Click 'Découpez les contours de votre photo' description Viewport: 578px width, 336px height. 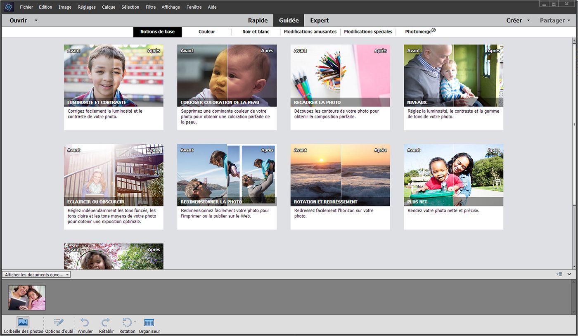(336, 114)
